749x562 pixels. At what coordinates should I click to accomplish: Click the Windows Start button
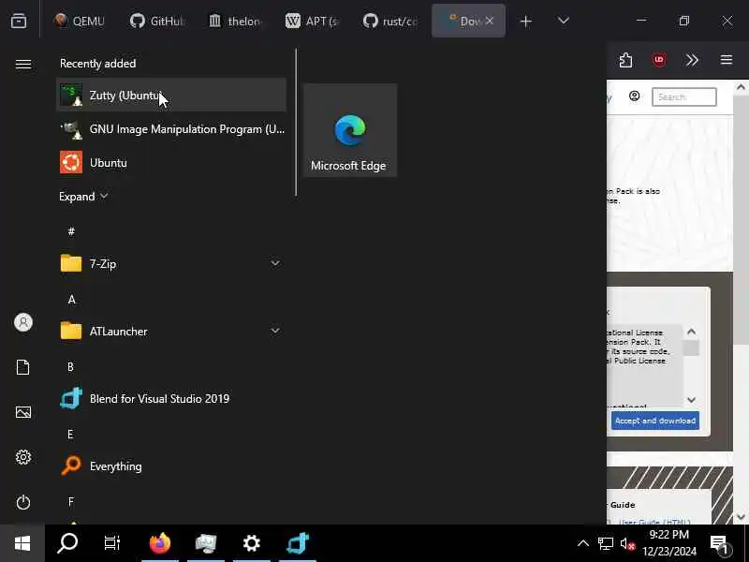[x=22, y=543]
